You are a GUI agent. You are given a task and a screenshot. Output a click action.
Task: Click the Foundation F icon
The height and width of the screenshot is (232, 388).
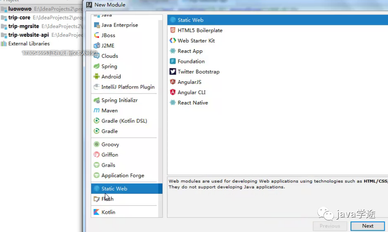pyautogui.click(x=173, y=61)
